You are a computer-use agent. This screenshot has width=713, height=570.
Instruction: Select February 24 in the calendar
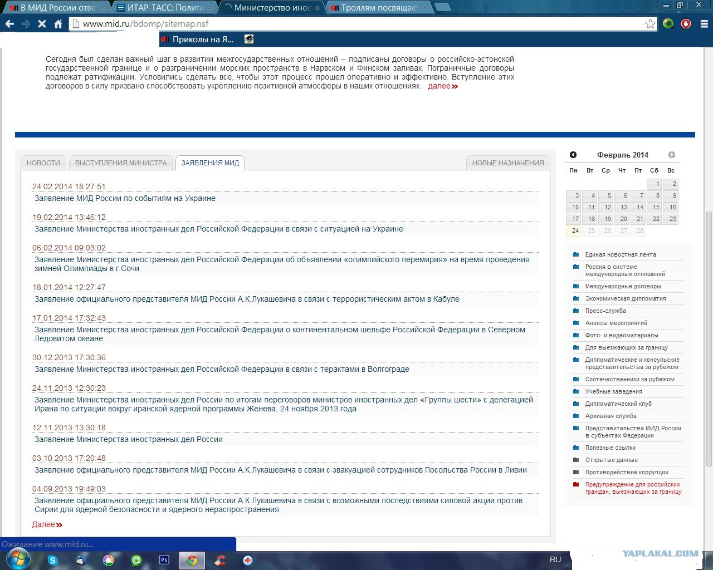click(575, 230)
